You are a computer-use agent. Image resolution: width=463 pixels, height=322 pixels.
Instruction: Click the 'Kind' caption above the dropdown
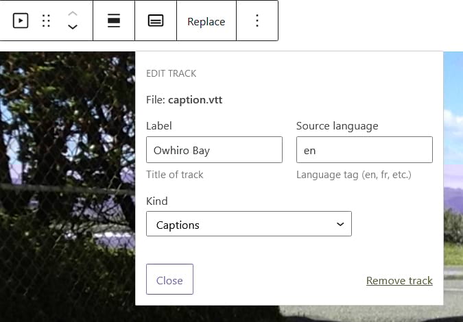(x=157, y=201)
